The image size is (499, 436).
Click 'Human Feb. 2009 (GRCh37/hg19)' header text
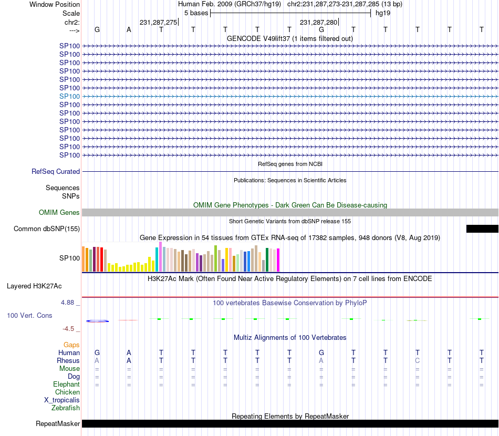[230, 4]
